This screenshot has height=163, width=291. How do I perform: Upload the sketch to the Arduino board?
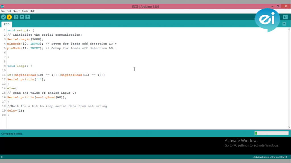[9, 17]
